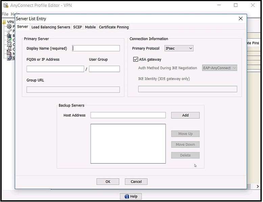The image size is (263, 202).
Task: Click the AnyConnect Profile Editor title icon
Action: click(6, 5)
